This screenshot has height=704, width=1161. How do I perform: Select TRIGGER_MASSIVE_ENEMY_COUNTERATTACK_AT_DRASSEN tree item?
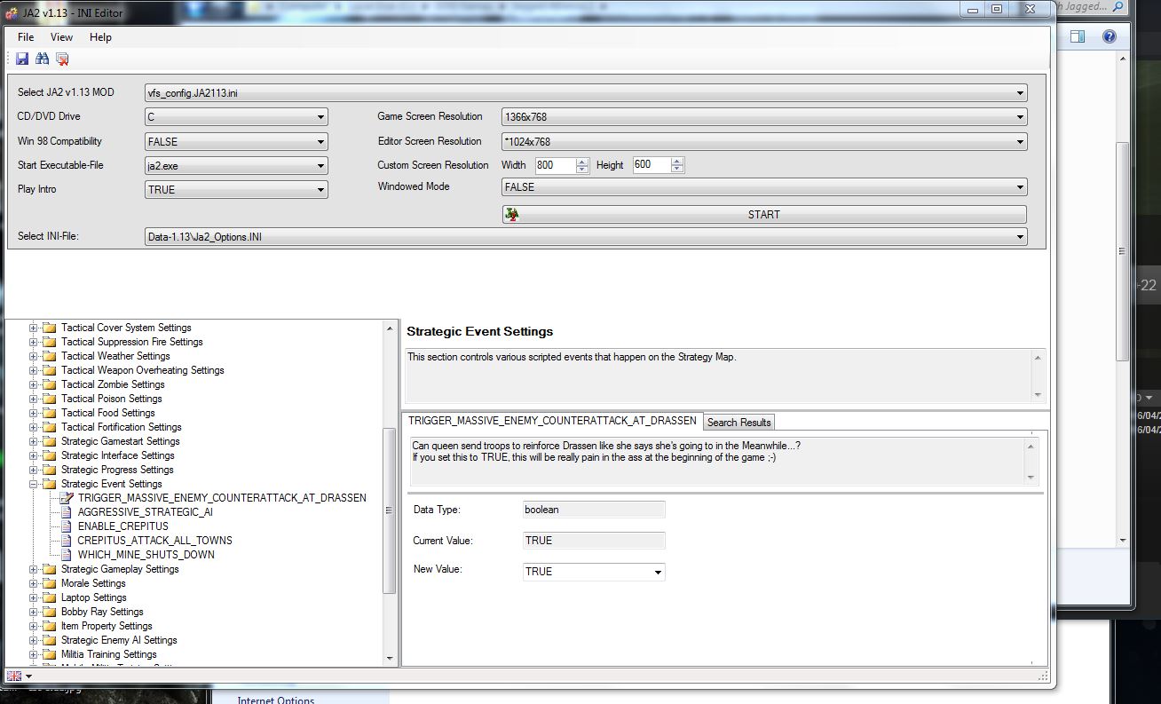(x=222, y=498)
